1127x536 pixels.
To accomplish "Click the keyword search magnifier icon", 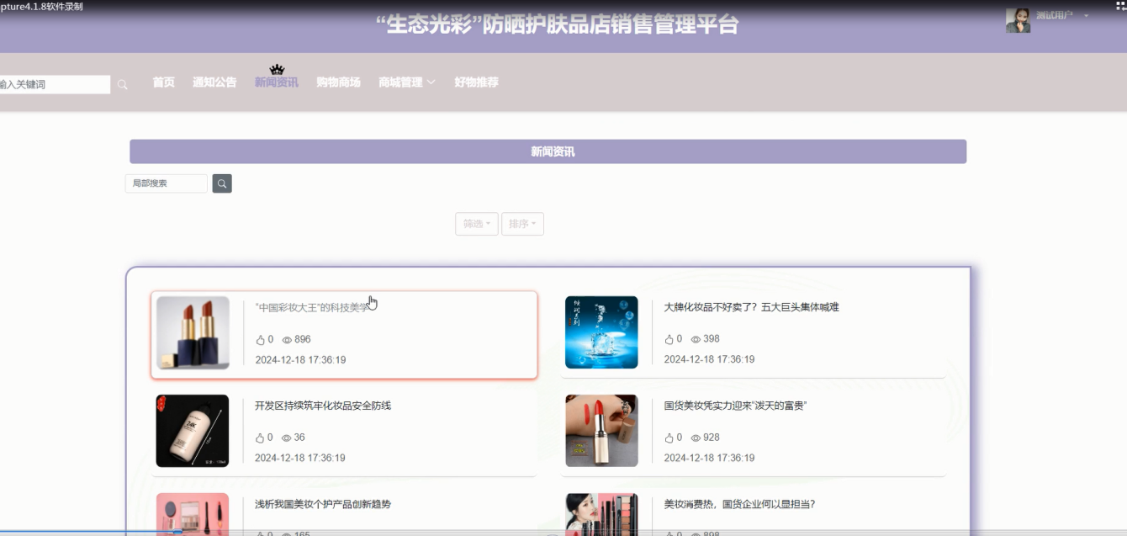I will pyautogui.click(x=122, y=84).
